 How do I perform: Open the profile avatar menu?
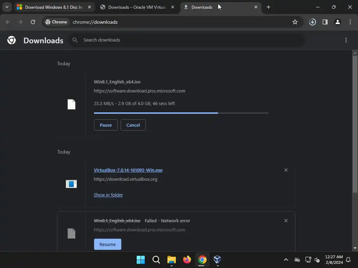click(338, 22)
